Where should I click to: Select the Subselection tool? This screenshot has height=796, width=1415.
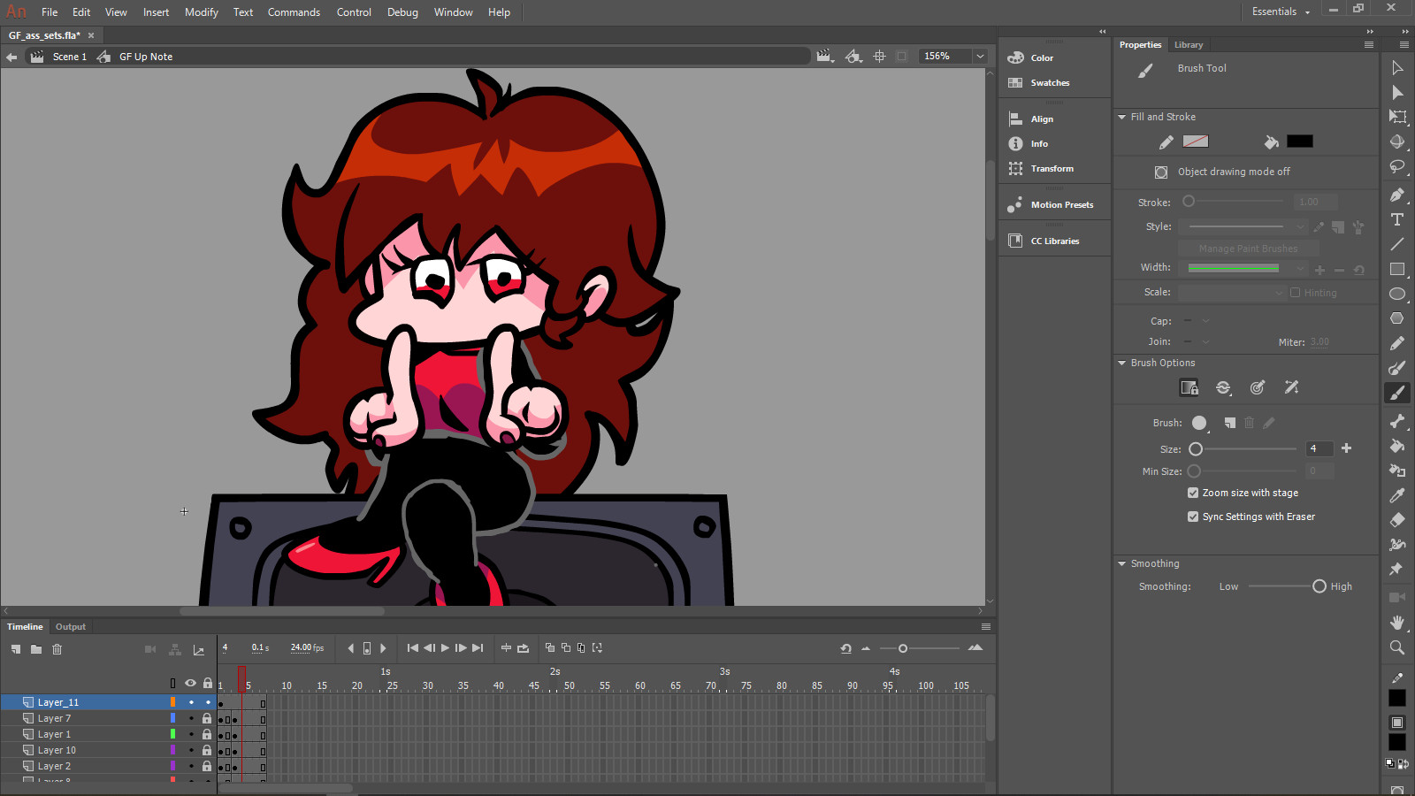[x=1397, y=93]
